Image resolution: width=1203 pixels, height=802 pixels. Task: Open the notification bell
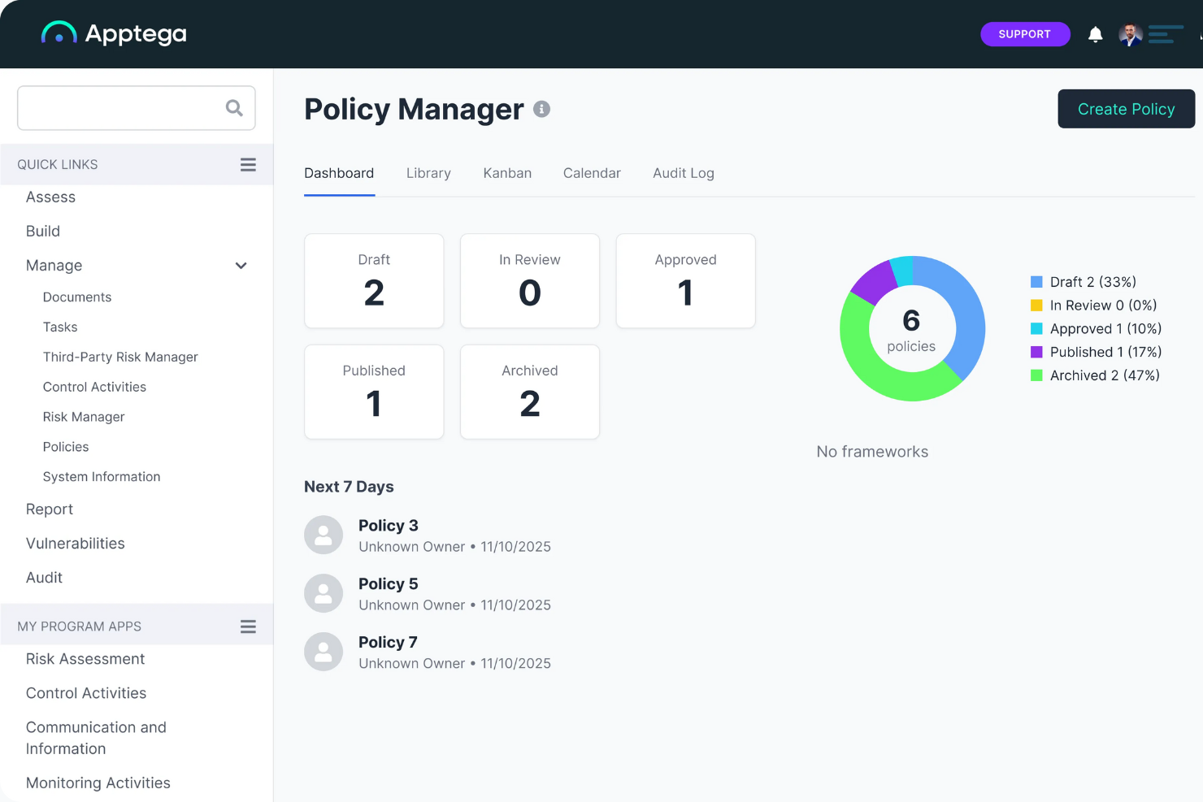coord(1095,34)
